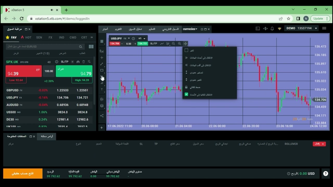Open USDJPY instrument info icon
This screenshot has width=333, height=187.
pos(133,38)
